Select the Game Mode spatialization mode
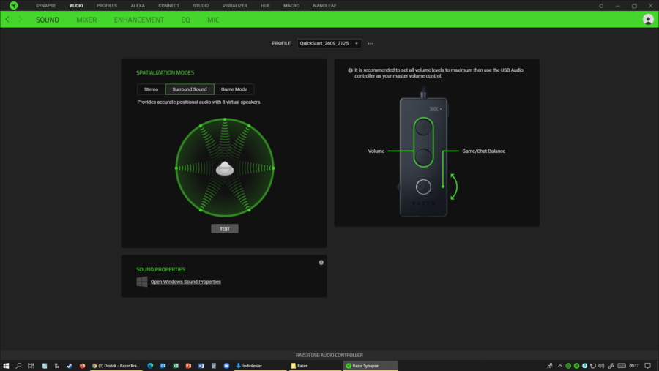The height and width of the screenshot is (371, 659). point(234,89)
